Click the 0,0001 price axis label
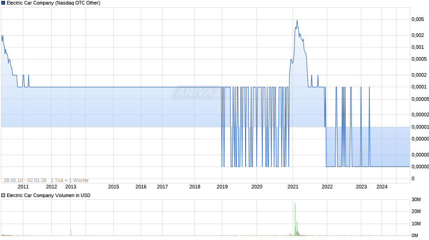 tap(419, 87)
